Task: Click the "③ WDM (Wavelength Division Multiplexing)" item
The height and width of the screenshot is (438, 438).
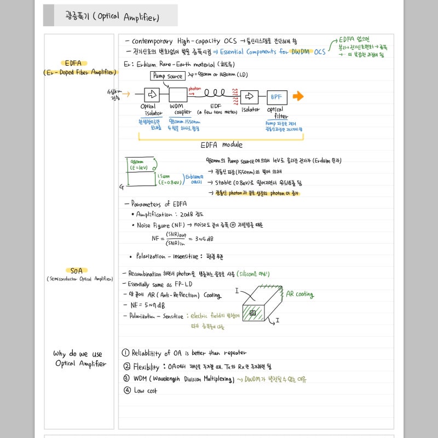Action: (x=179, y=379)
